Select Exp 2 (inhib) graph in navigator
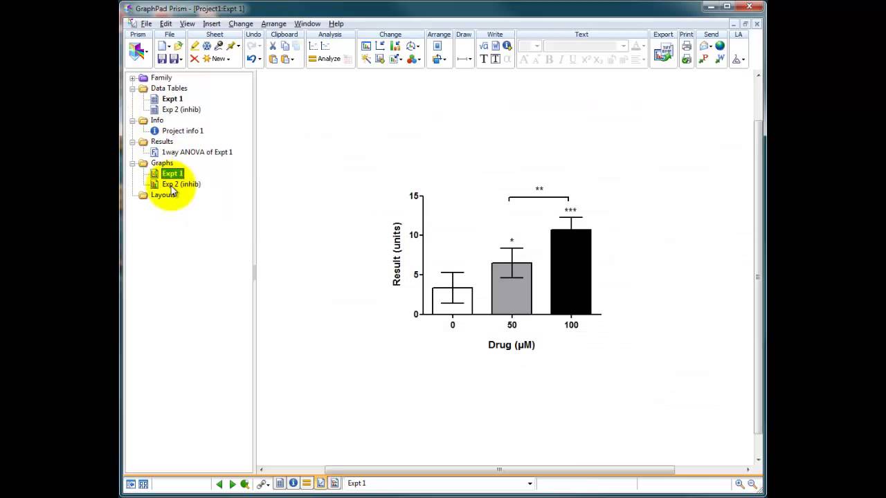The height and width of the screenshot is (498, 886). (181, 184)
